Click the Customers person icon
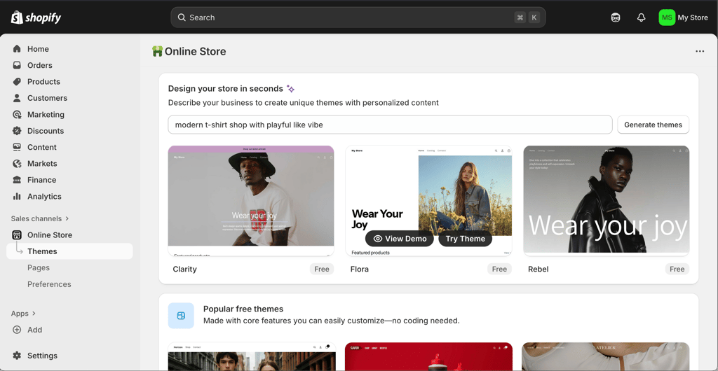Image resolution: width=718 pixels, height=371 pixels. click(x=17, y=98)
